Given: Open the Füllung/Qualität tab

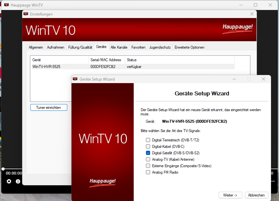Looking at the screenshot, I should (x=80, y=47).
